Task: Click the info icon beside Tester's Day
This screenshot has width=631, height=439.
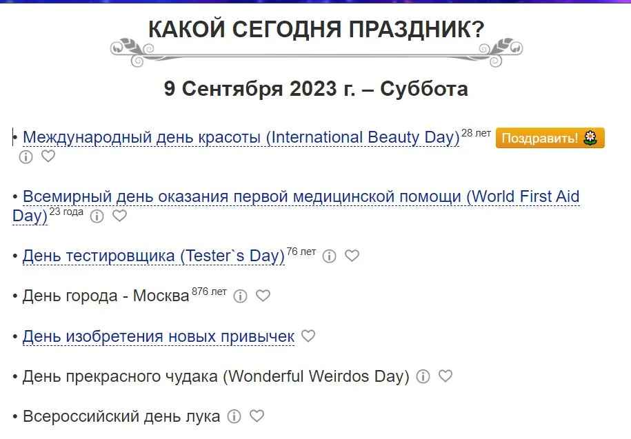Action: 330,256
